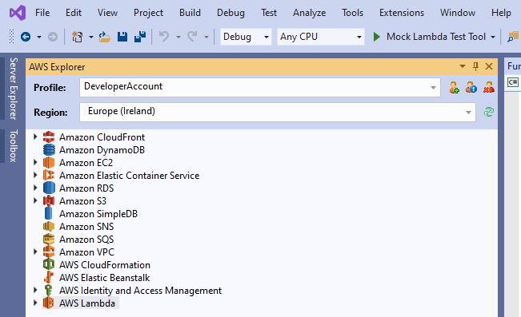Expand the Amazon RDS node

35,188
